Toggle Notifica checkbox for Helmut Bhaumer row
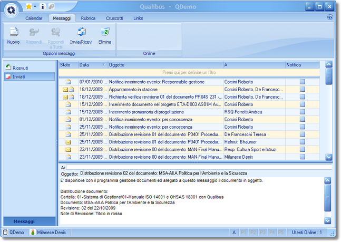 point(303,142)
